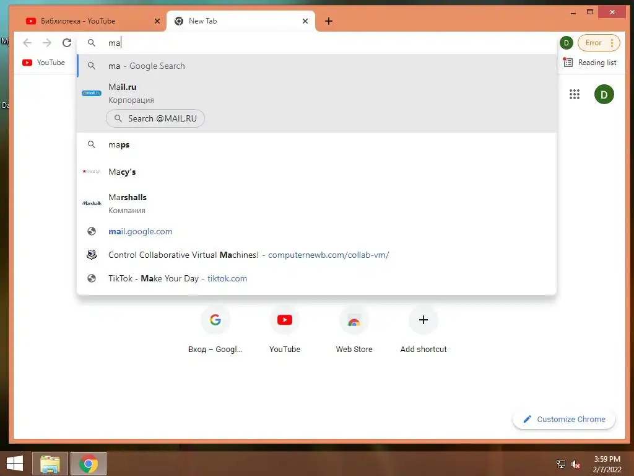634x476 pixels.
Task: Open the YouTube shortcut tile
Action: (x=285, y=330)
